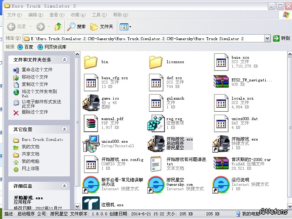
Task: Select the 注册机.exe icon
Action: point(91,203)
